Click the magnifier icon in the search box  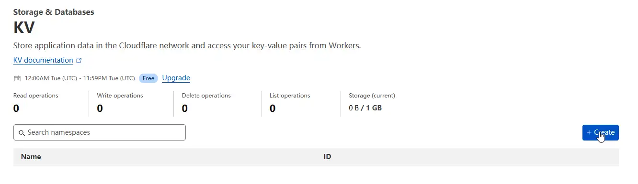(x=22, y=132)
